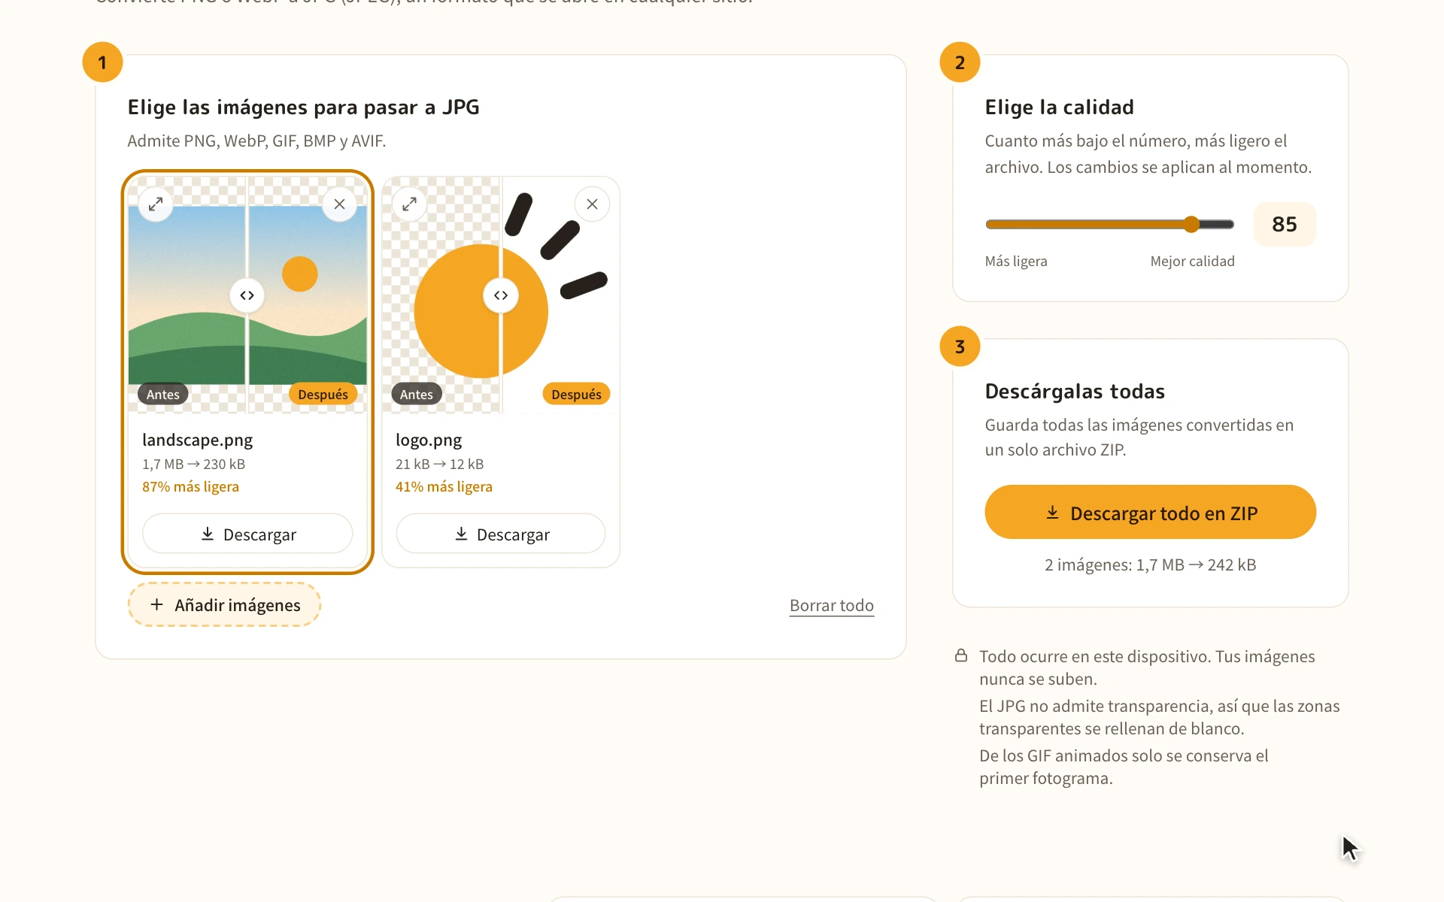Click the Antes badge on logo.png
The width and height of the screenshot is (1444, 902).
tap(417, 394)
